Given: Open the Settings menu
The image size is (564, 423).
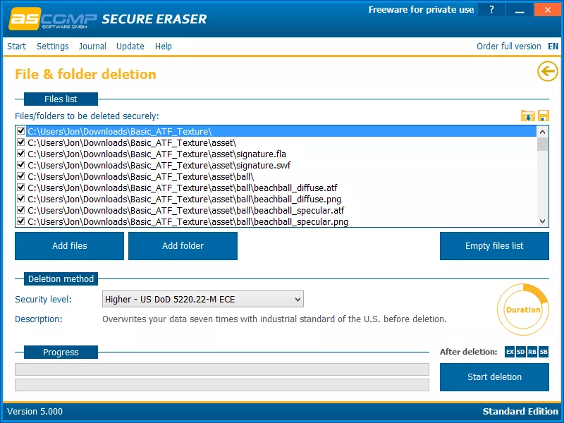Looking at the screenshot, I should click(52, 46).
